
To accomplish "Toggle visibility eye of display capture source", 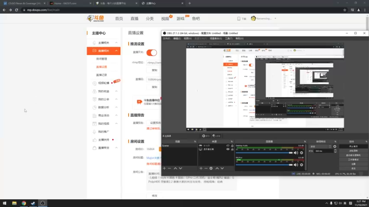I will (x=228, y=149).
